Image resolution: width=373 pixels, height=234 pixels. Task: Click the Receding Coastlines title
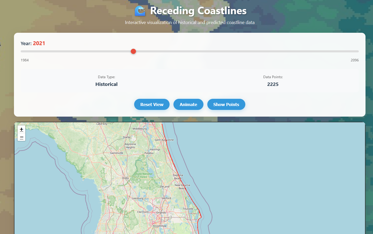point(198,11)
